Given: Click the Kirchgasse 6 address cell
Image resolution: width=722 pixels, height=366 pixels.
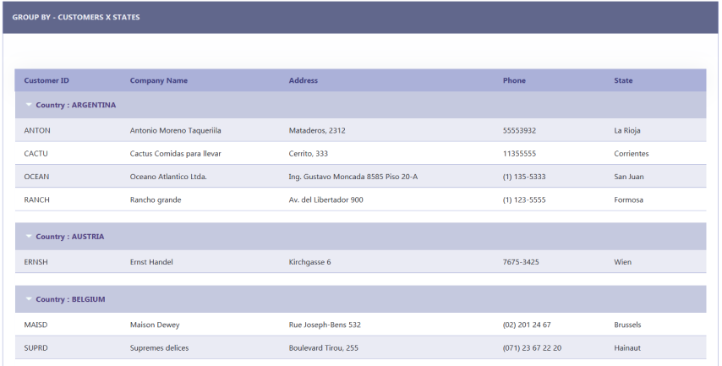Looking at the screenshot, I should 309,262.
